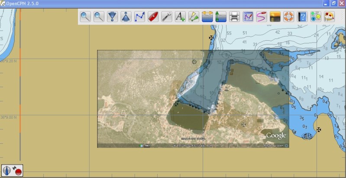Click the globe plugin icon in the toolbar

click(x=316, y=17)
